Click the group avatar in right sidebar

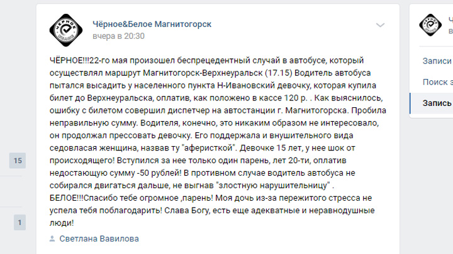[430, 25]
